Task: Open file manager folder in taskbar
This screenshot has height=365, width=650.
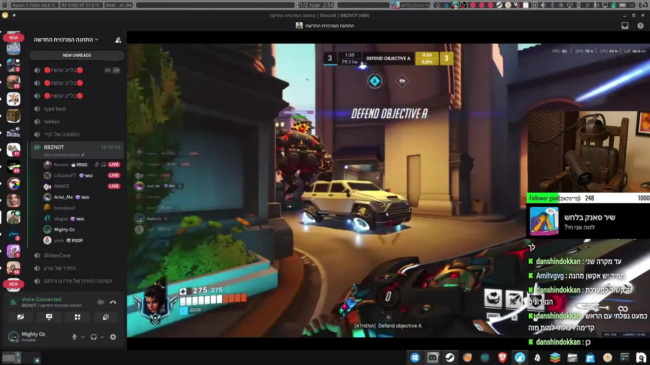Action: 572,358
